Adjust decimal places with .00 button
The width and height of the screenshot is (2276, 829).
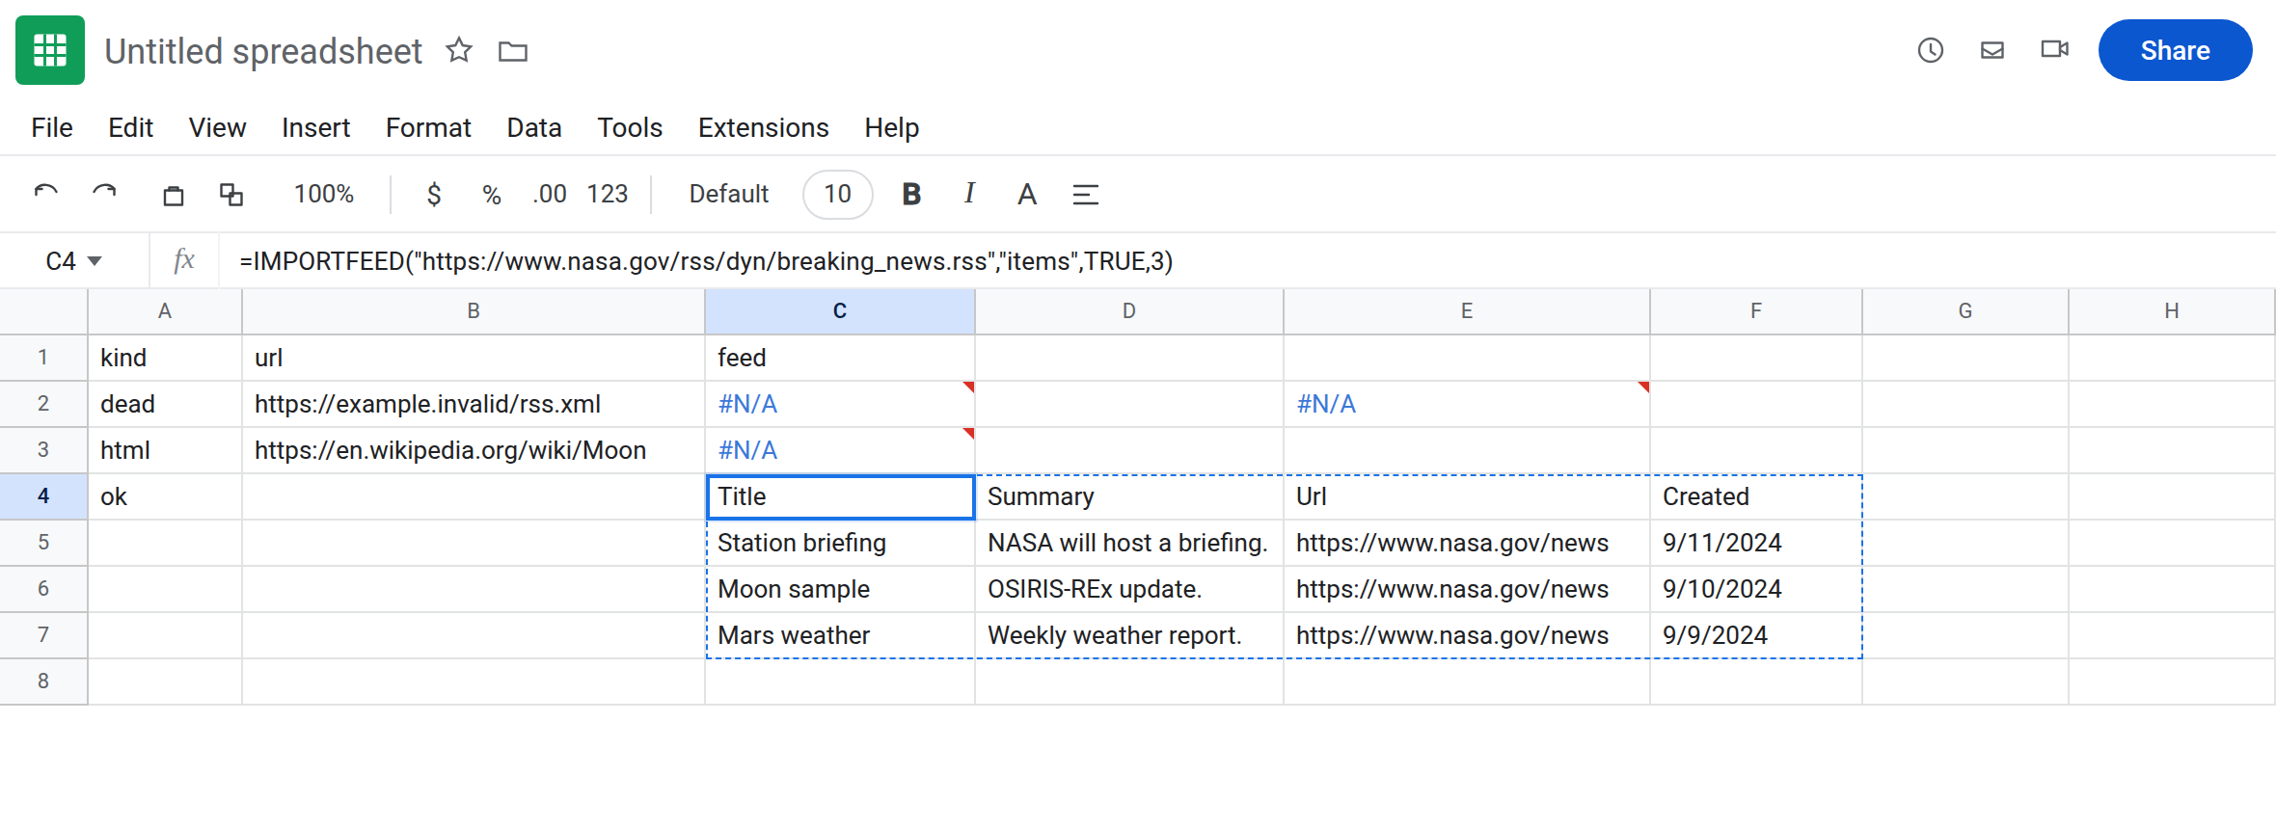pos(550,195)
